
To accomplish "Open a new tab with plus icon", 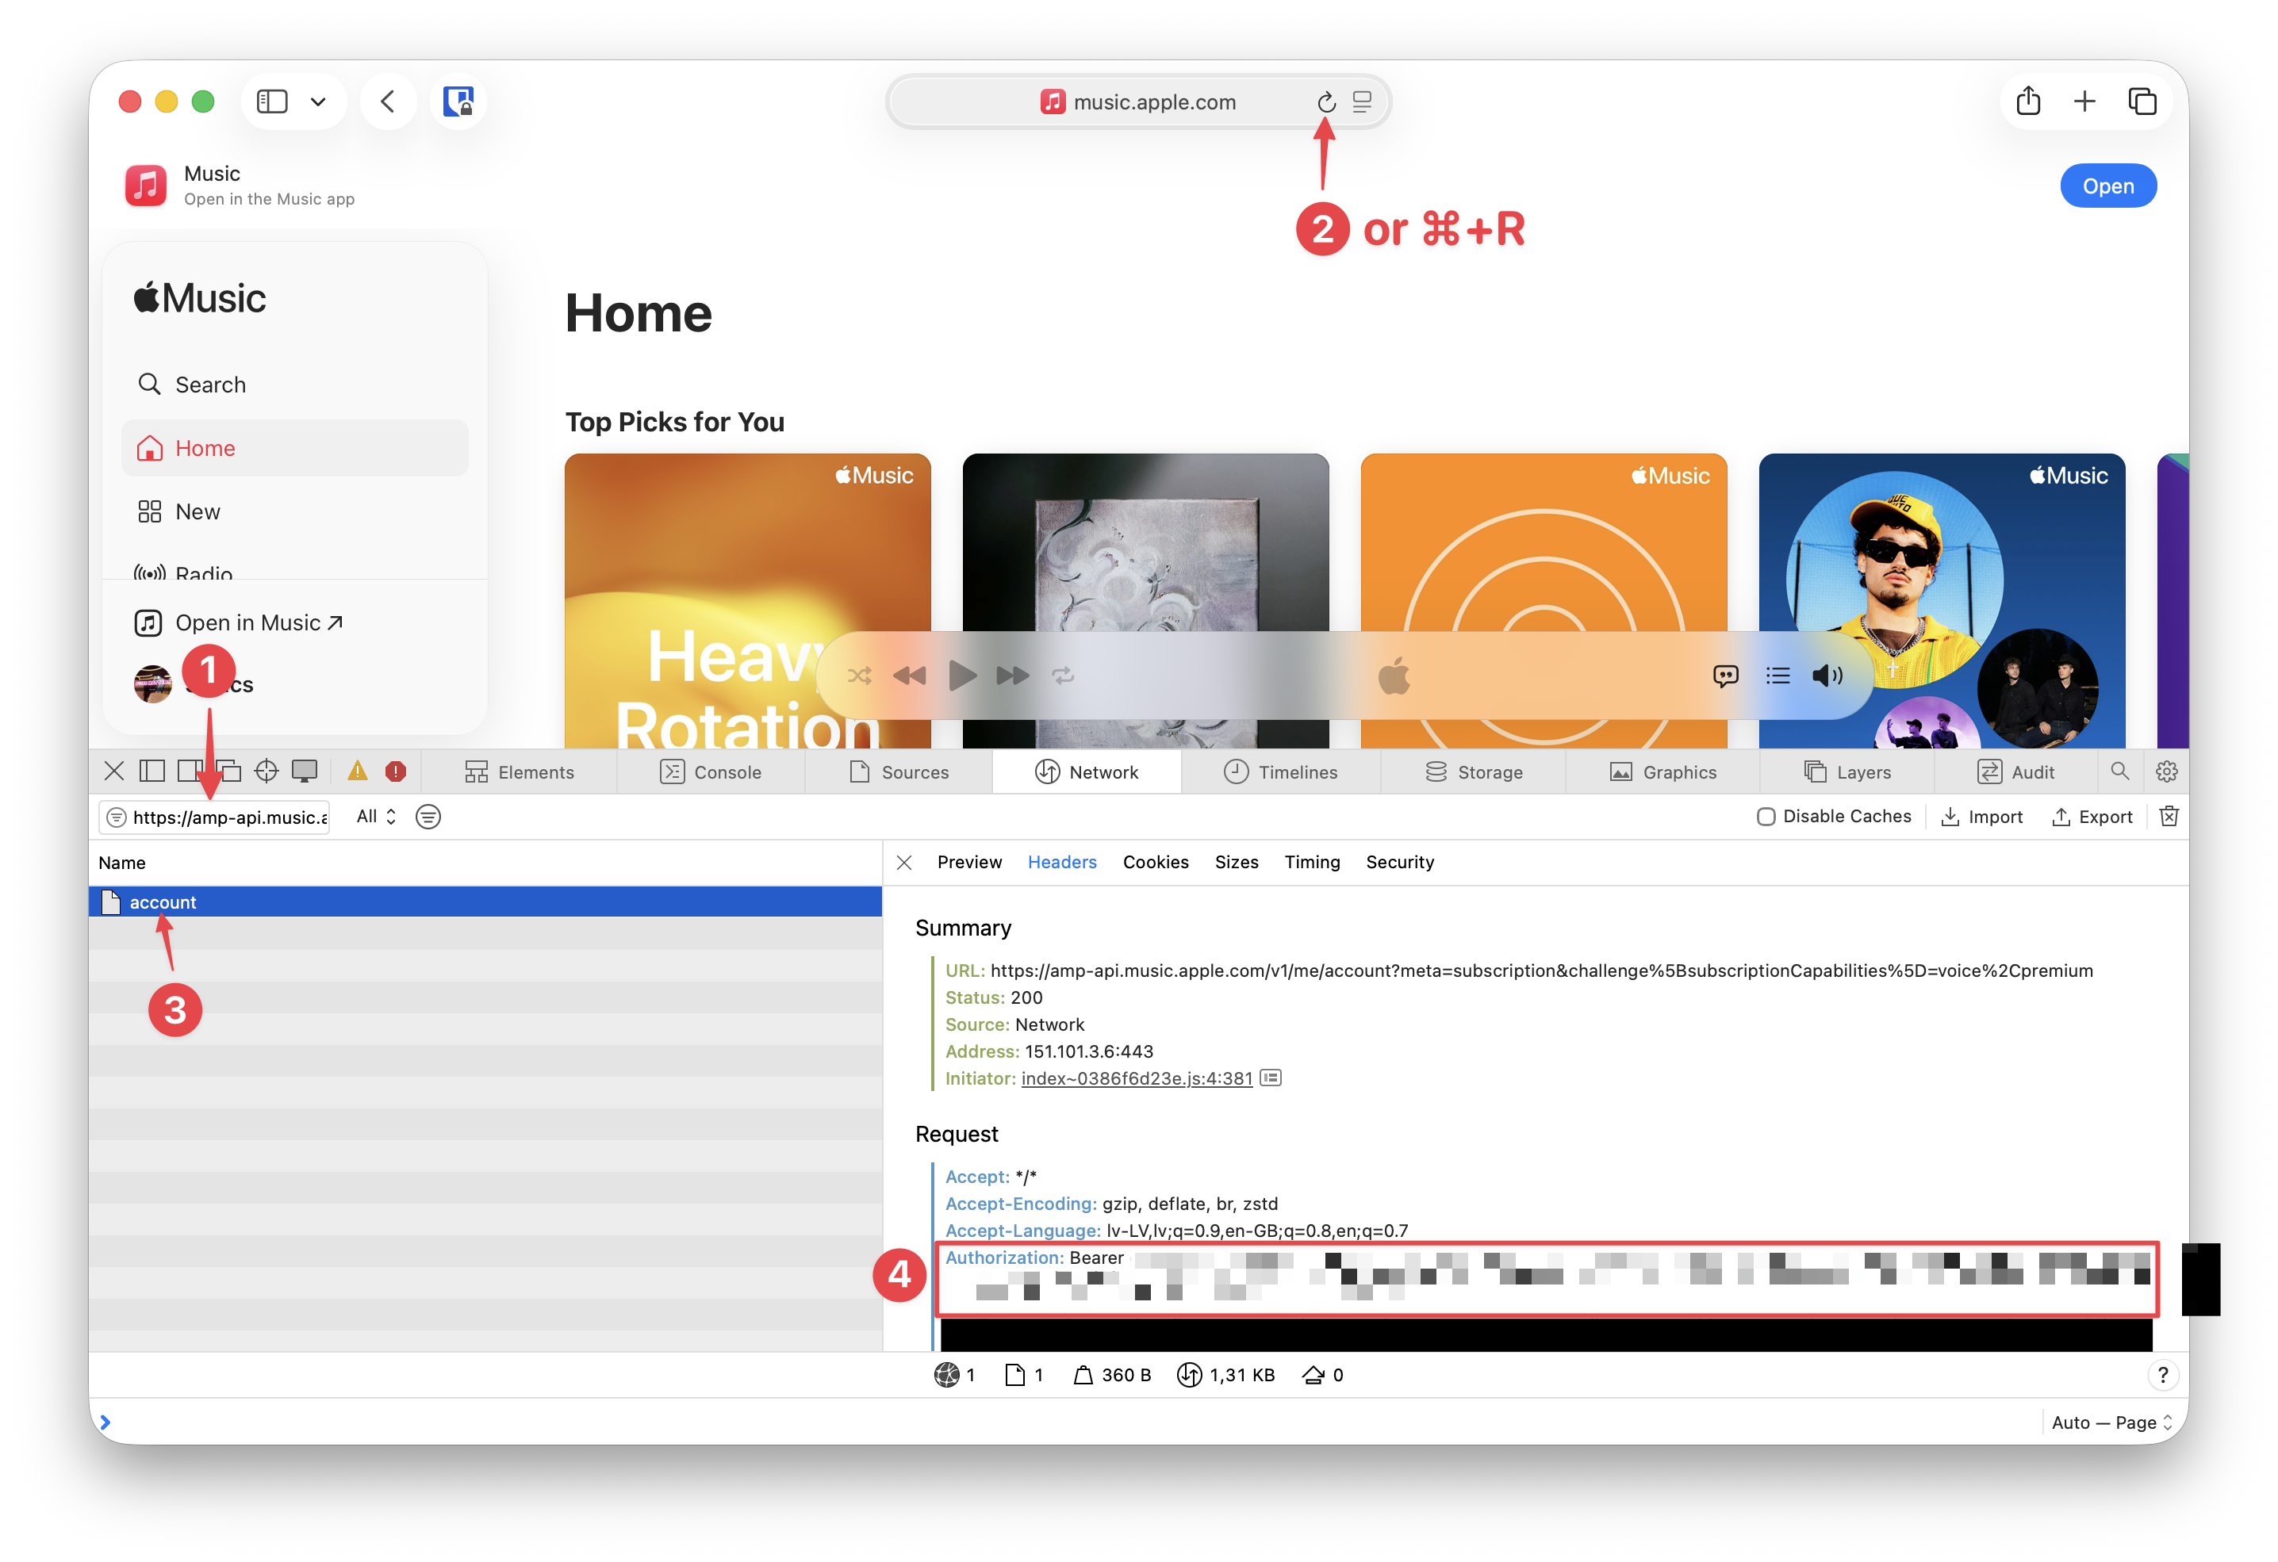I will click(x=2085, y=101).
